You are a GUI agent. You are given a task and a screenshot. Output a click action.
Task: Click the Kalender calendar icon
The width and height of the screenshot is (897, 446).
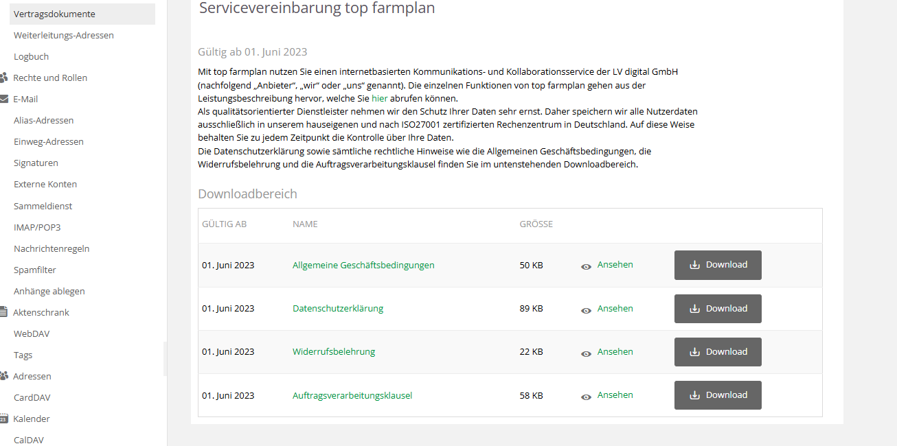pyautogui.click(x=4, y=419)
